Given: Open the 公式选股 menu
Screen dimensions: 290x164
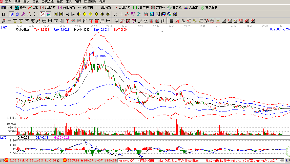Looking at the screenshot, I should [x=47, y=2].
